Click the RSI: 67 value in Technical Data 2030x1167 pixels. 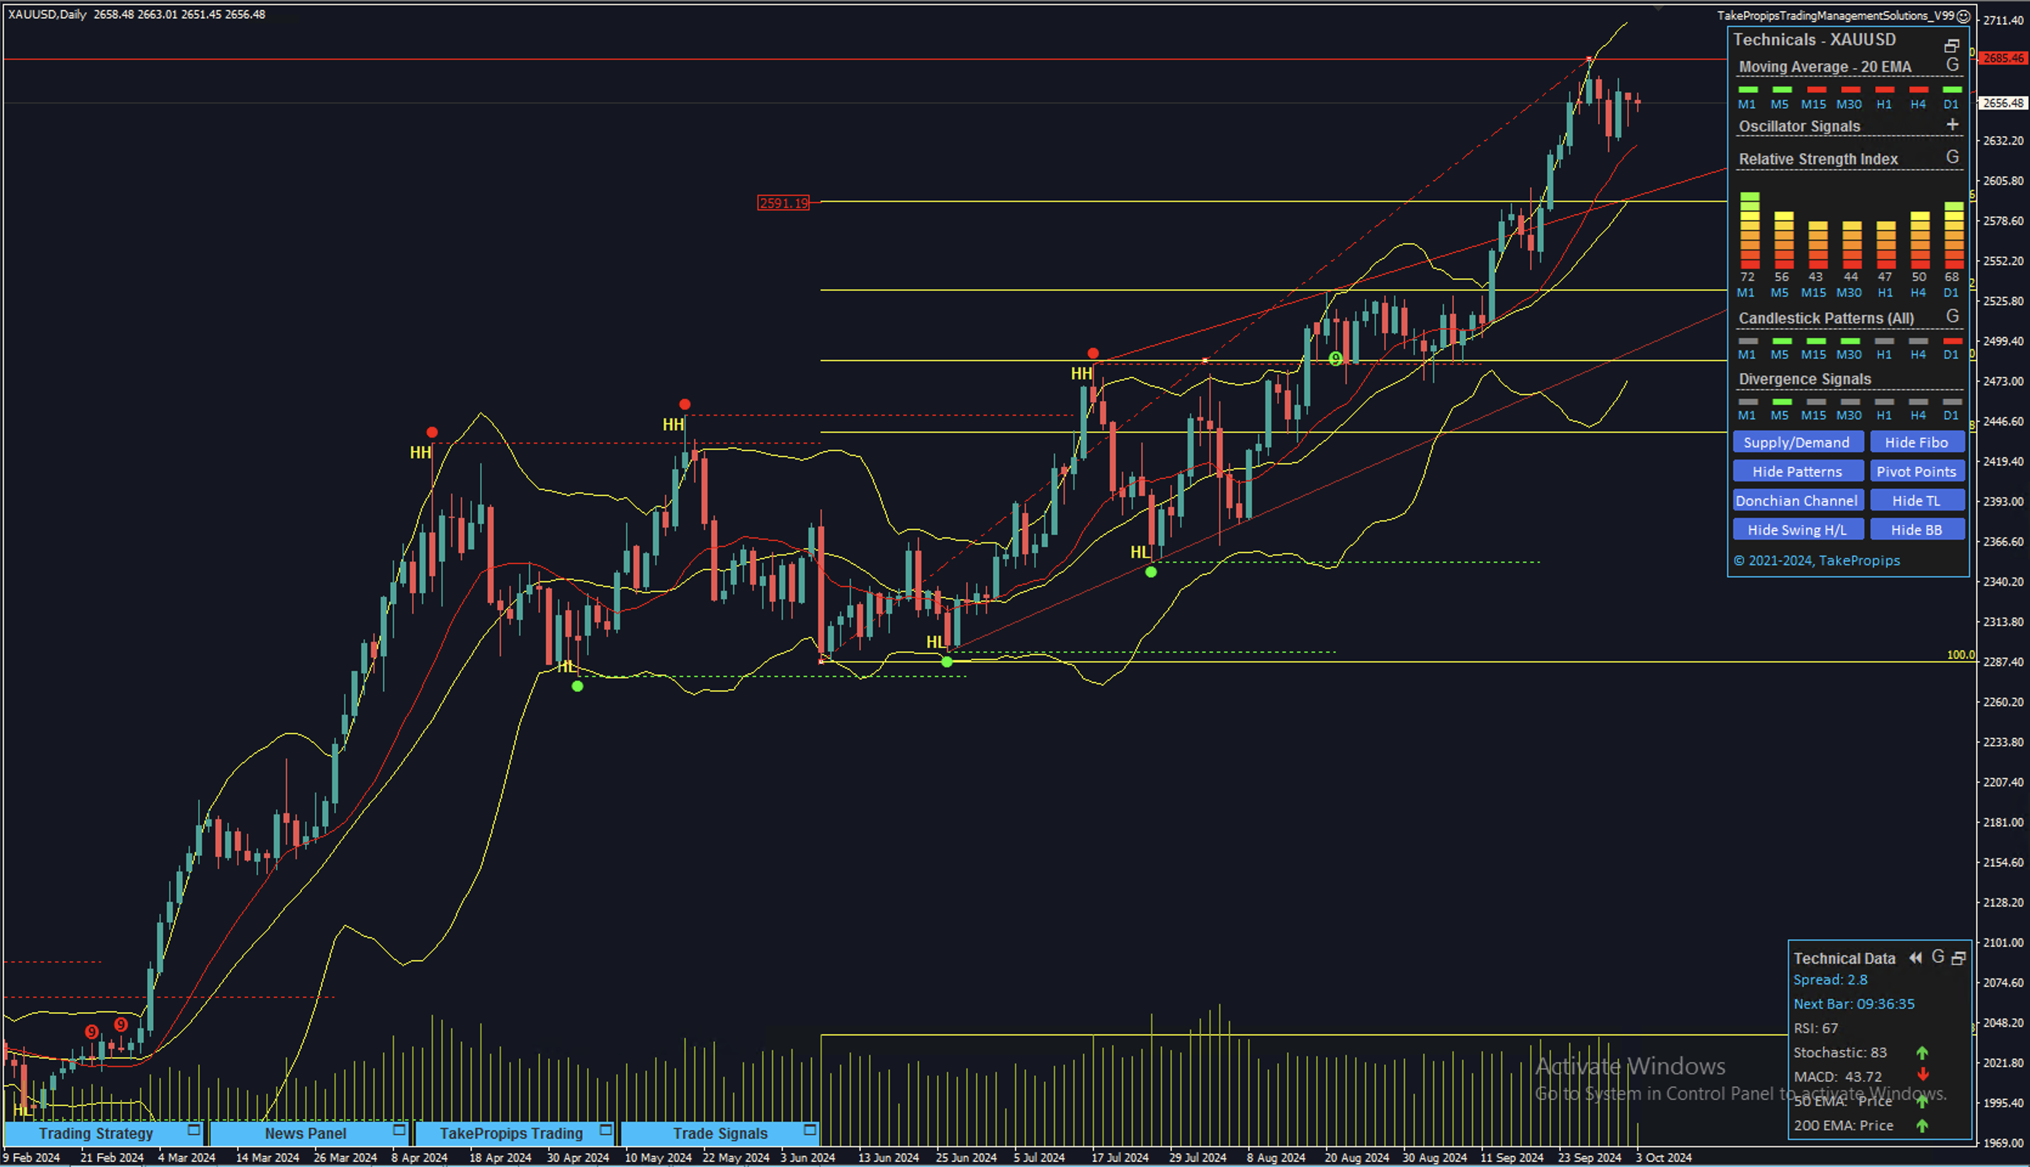point(1815,1028)
